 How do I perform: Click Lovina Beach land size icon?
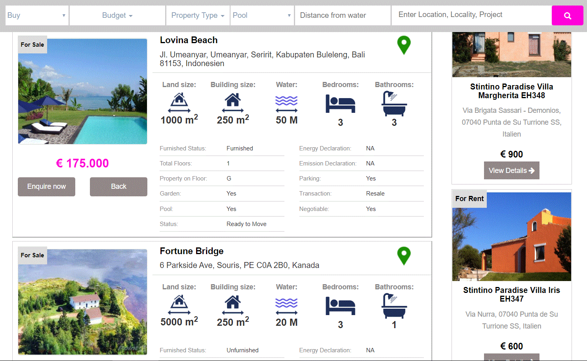(x=179, y=103)
